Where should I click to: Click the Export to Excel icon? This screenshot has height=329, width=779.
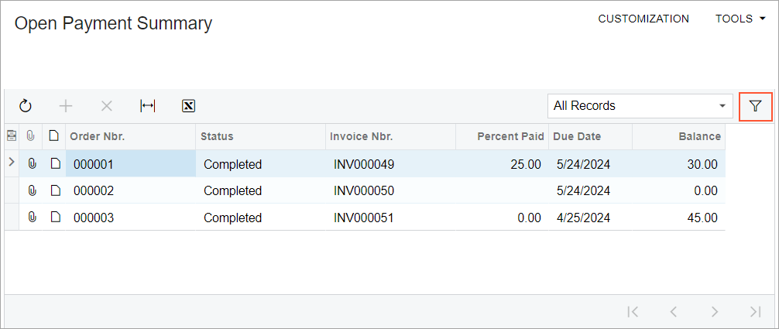tap(188, 106)
